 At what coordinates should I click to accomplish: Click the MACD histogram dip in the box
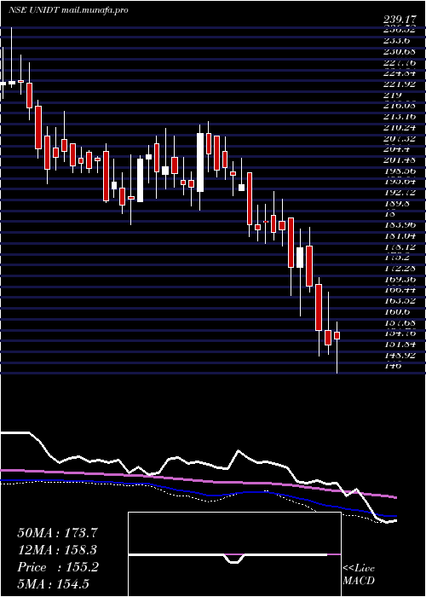coord(234,559)
